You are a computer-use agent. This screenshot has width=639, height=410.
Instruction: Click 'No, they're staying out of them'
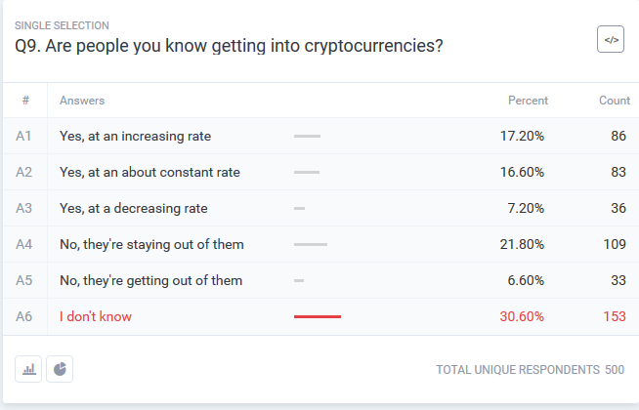[x=151, y=244]
